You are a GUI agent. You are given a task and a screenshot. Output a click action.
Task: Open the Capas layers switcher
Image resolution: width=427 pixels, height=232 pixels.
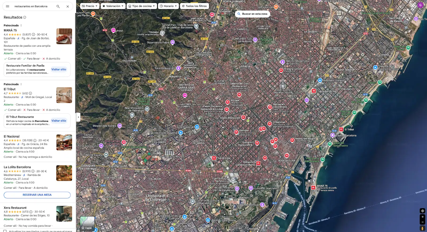coord(87,223)
